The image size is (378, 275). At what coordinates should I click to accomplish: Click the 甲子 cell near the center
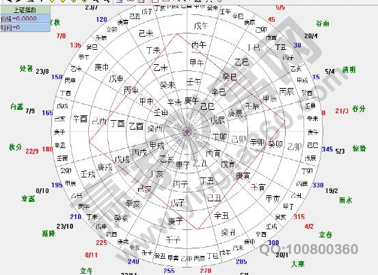pyautogui.click(x=183, y=165)
